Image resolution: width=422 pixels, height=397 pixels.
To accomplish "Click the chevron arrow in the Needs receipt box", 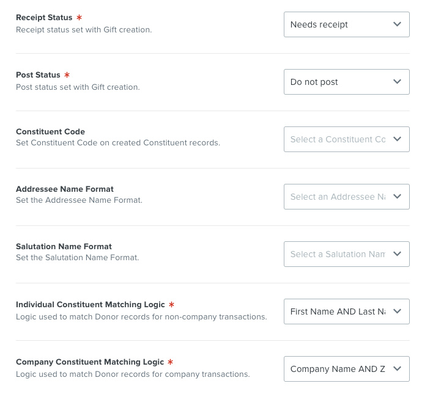I will point(398,24).
